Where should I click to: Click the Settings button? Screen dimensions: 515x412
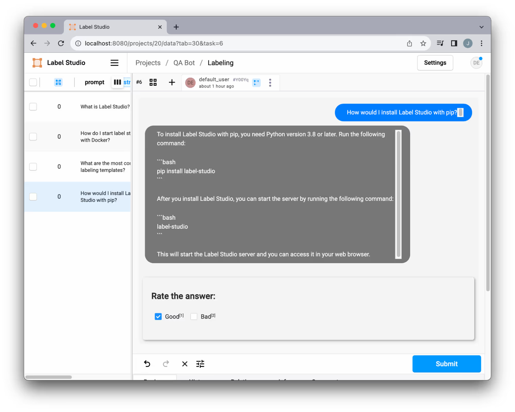(435, 63)
